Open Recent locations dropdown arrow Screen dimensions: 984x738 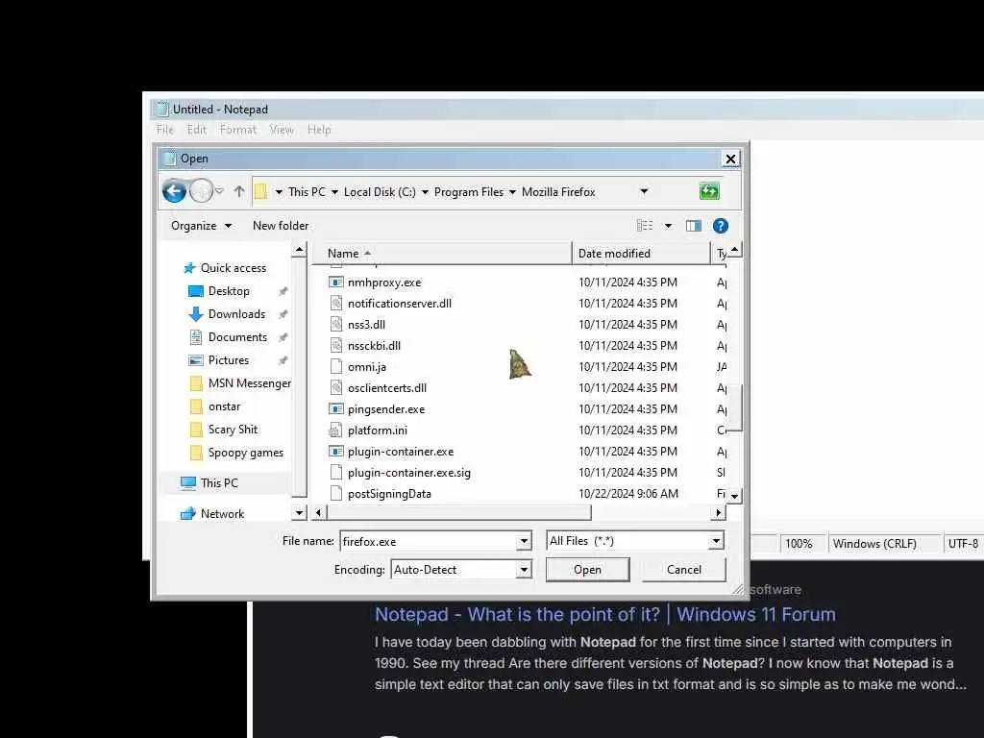pos(220,191)
